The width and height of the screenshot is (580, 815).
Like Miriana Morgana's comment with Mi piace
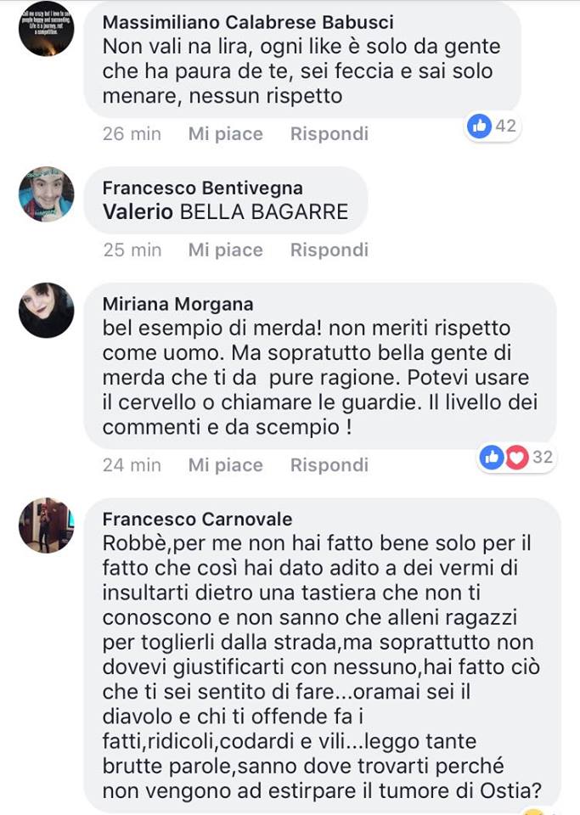(x=226, y=465)
